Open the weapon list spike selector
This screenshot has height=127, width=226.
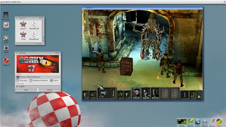[x=113, y=93]
